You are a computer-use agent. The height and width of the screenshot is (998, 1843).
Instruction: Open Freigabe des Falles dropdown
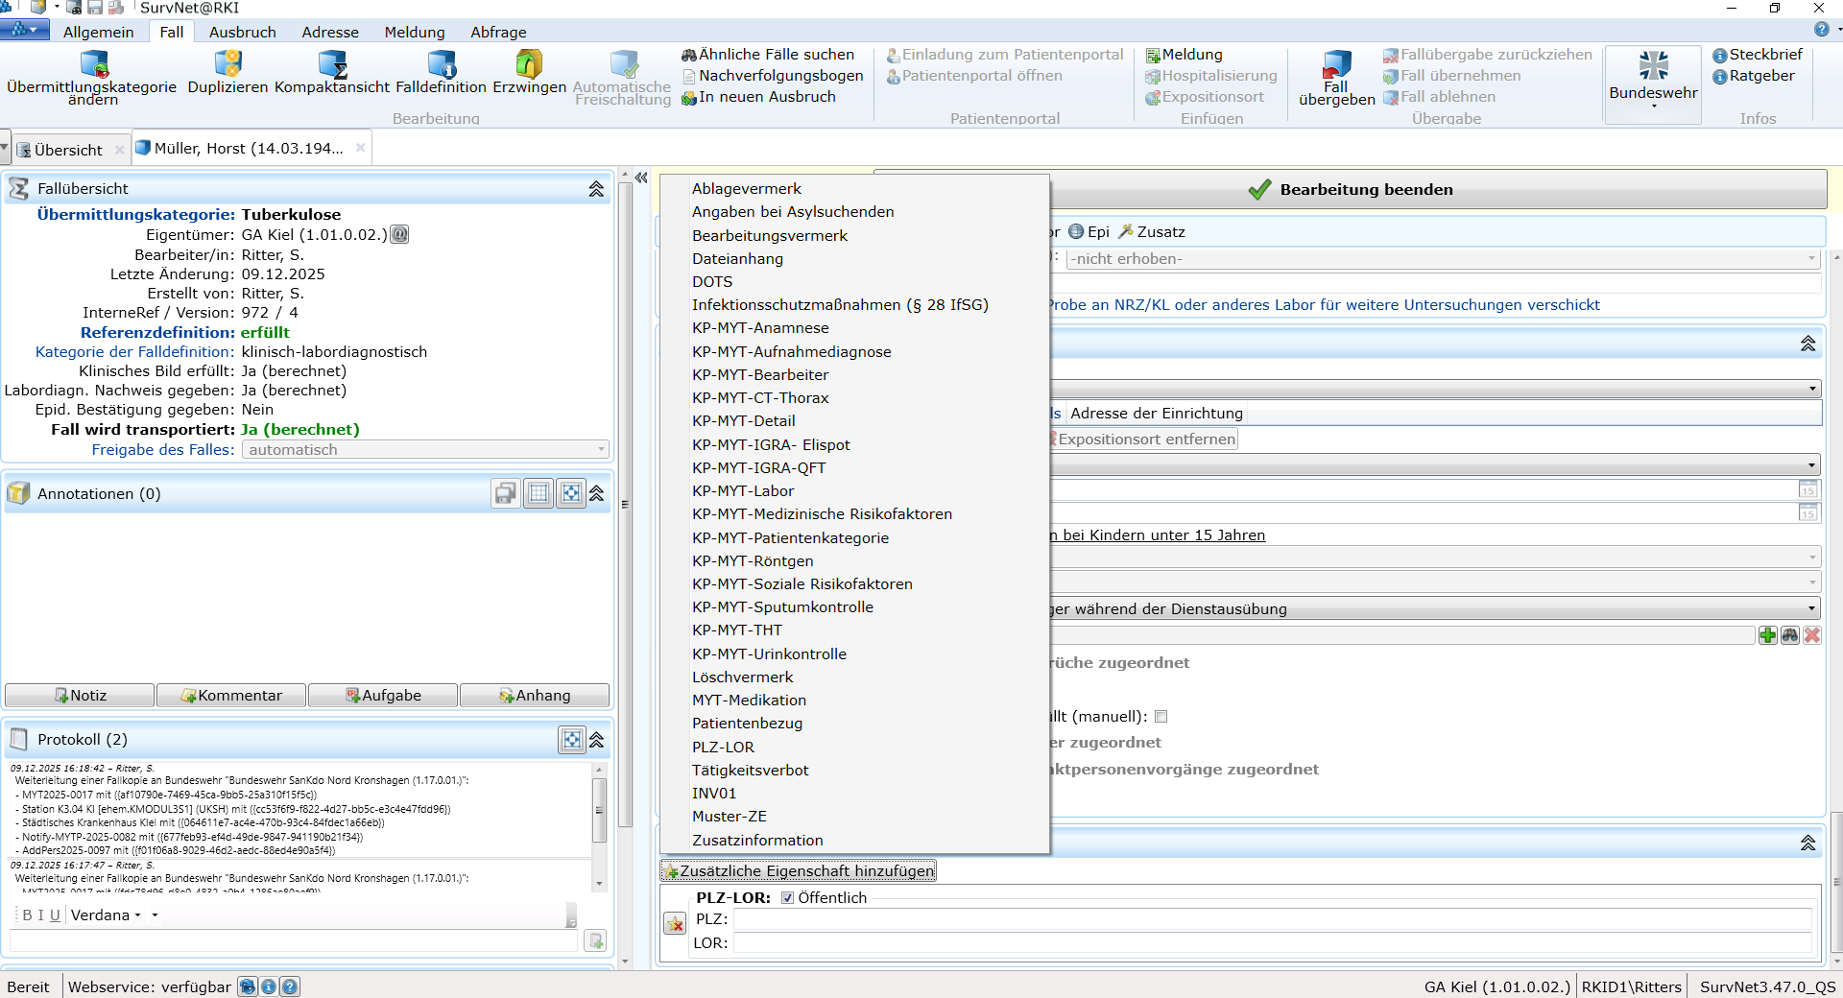pos(601,450)
